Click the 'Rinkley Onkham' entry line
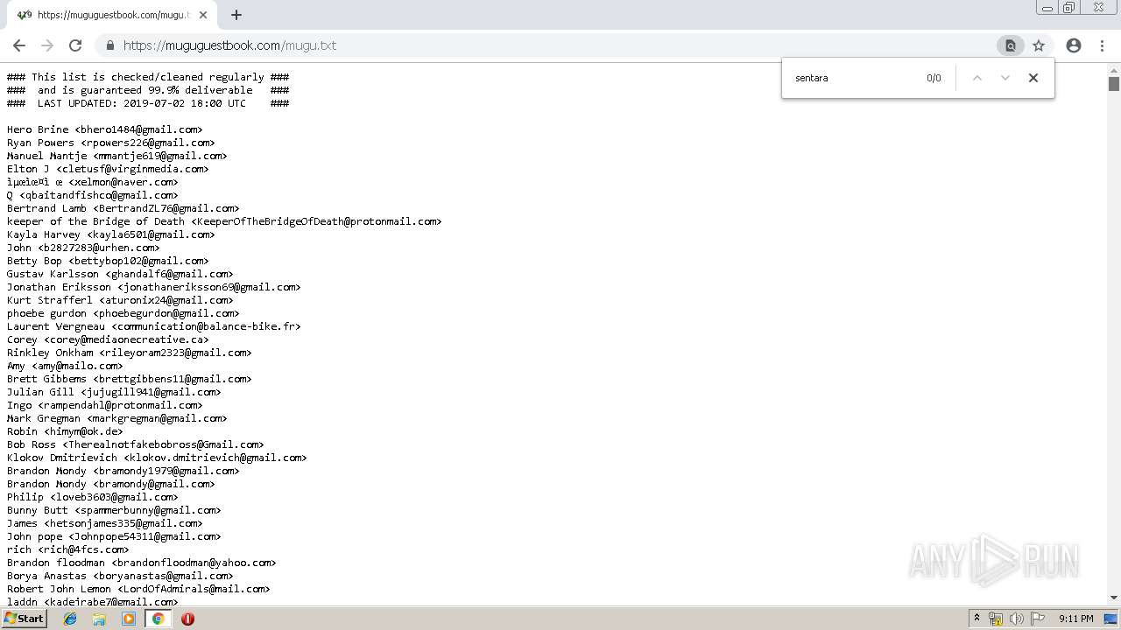1121x630 pixels. tap(130, 353)
